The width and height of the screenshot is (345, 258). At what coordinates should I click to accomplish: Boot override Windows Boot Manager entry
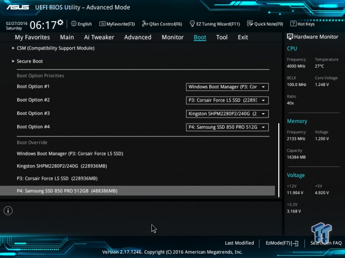tap(70, 154)
